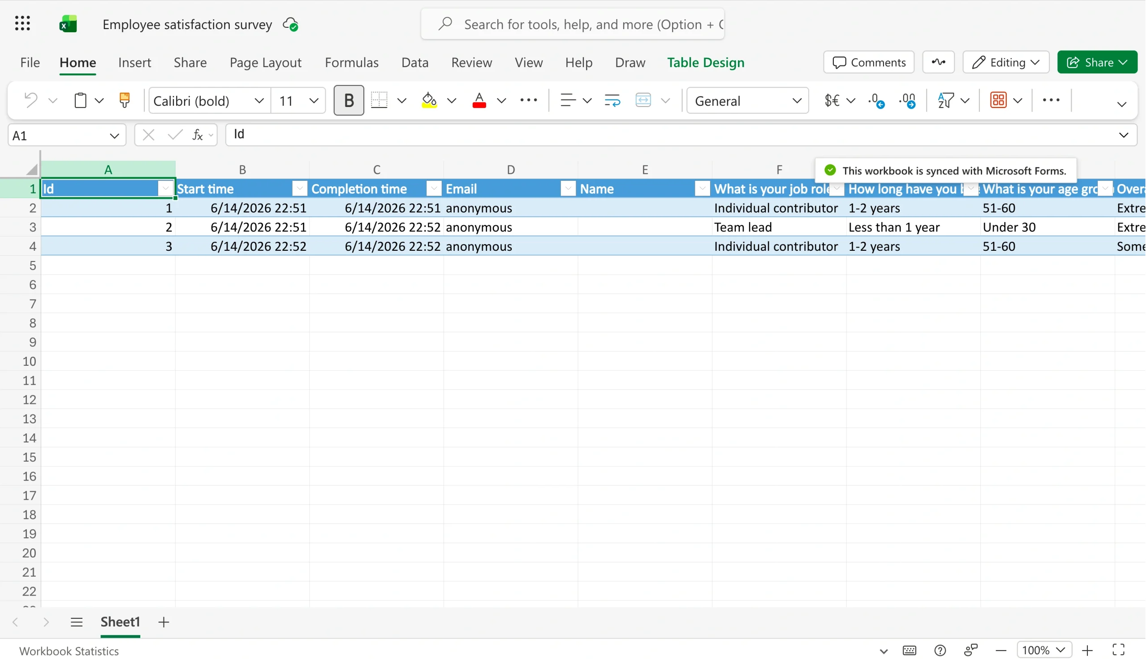Open the Completion time filter dropdown

434,188
